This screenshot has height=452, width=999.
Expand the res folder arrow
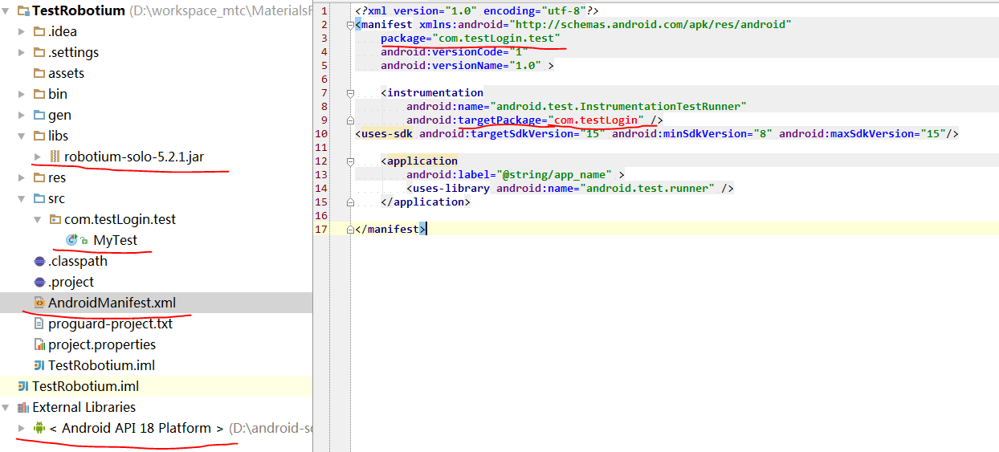(x=22, y=178)
